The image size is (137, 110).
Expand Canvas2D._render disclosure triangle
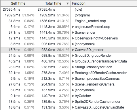tap(73, 50)
